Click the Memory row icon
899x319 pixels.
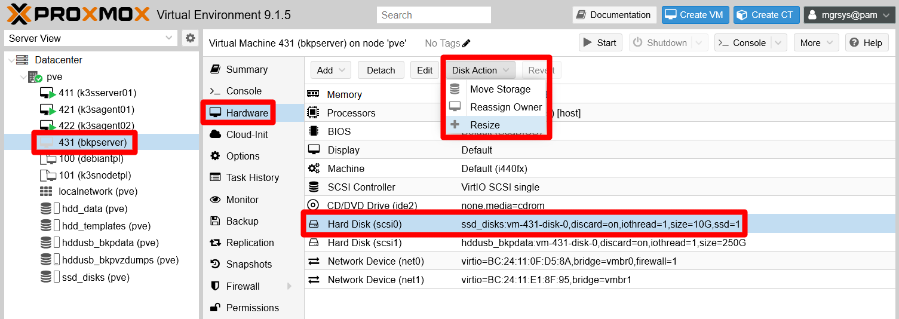(313, 94)
